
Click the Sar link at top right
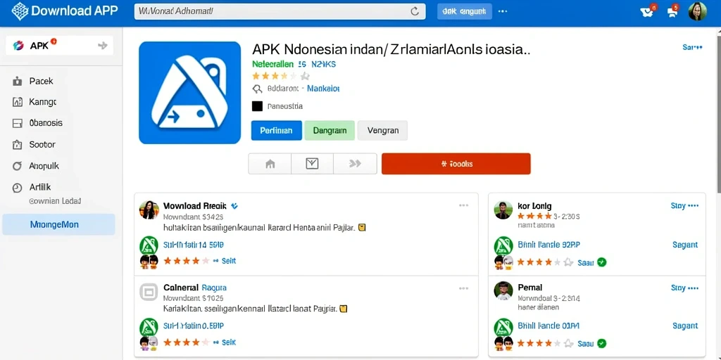692,47
